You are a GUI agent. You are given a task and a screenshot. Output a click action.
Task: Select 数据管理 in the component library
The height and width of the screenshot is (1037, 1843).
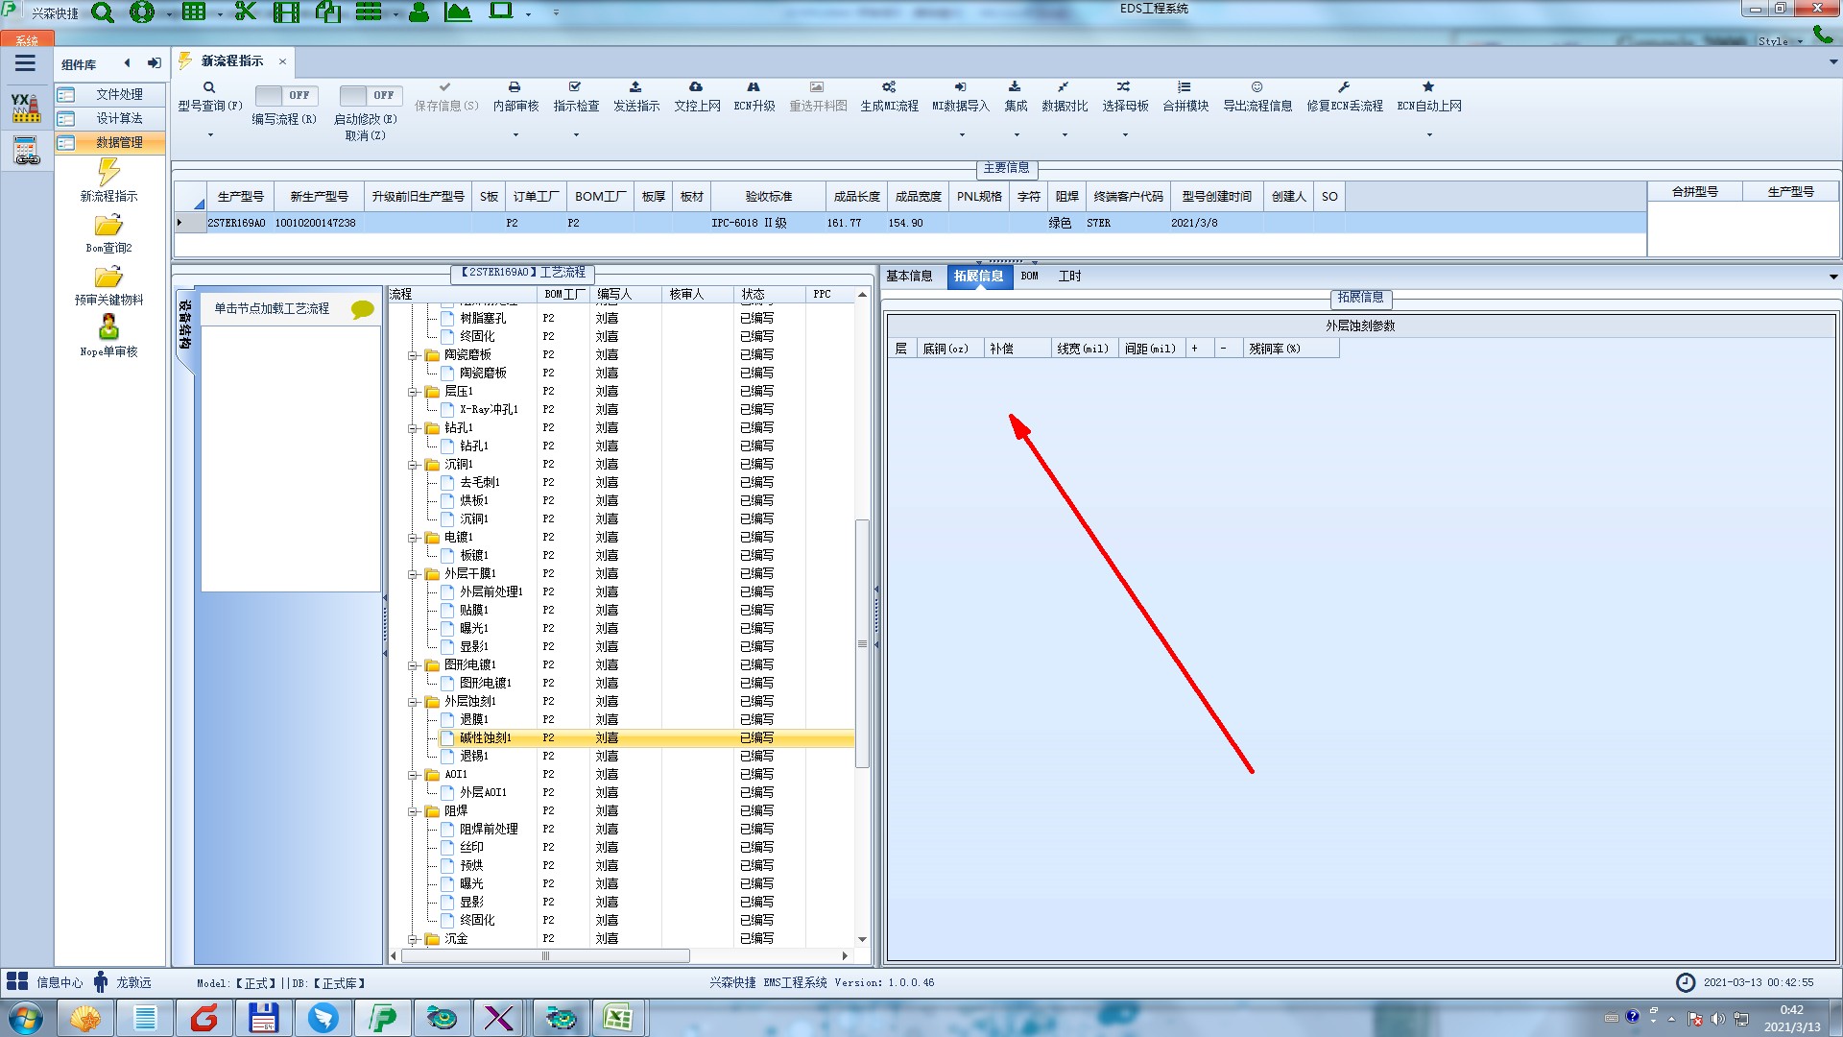119,142
